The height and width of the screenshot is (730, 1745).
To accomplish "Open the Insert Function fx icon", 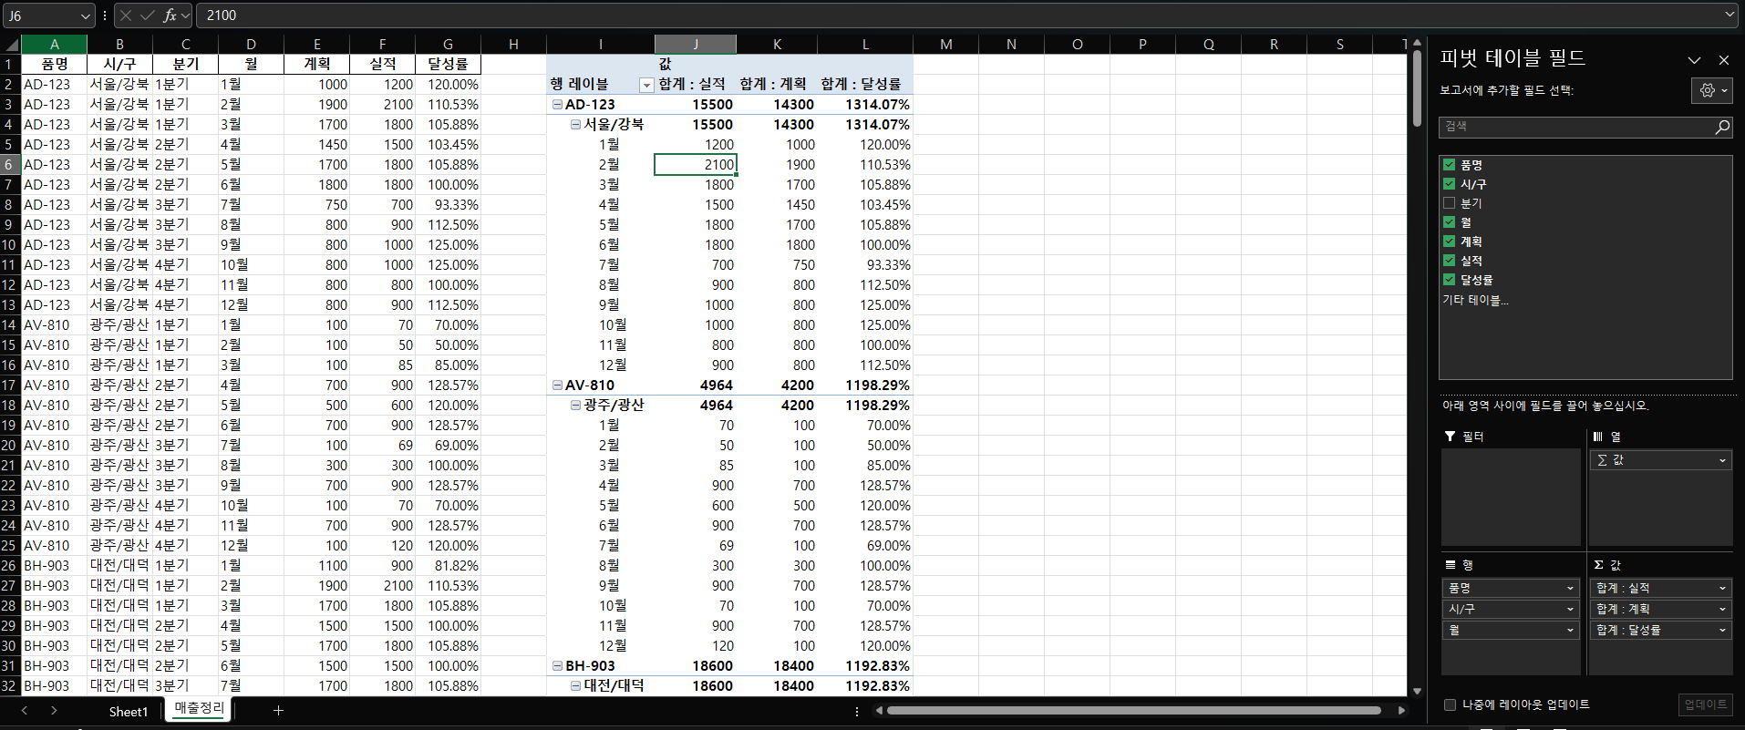I will [170, 15].
